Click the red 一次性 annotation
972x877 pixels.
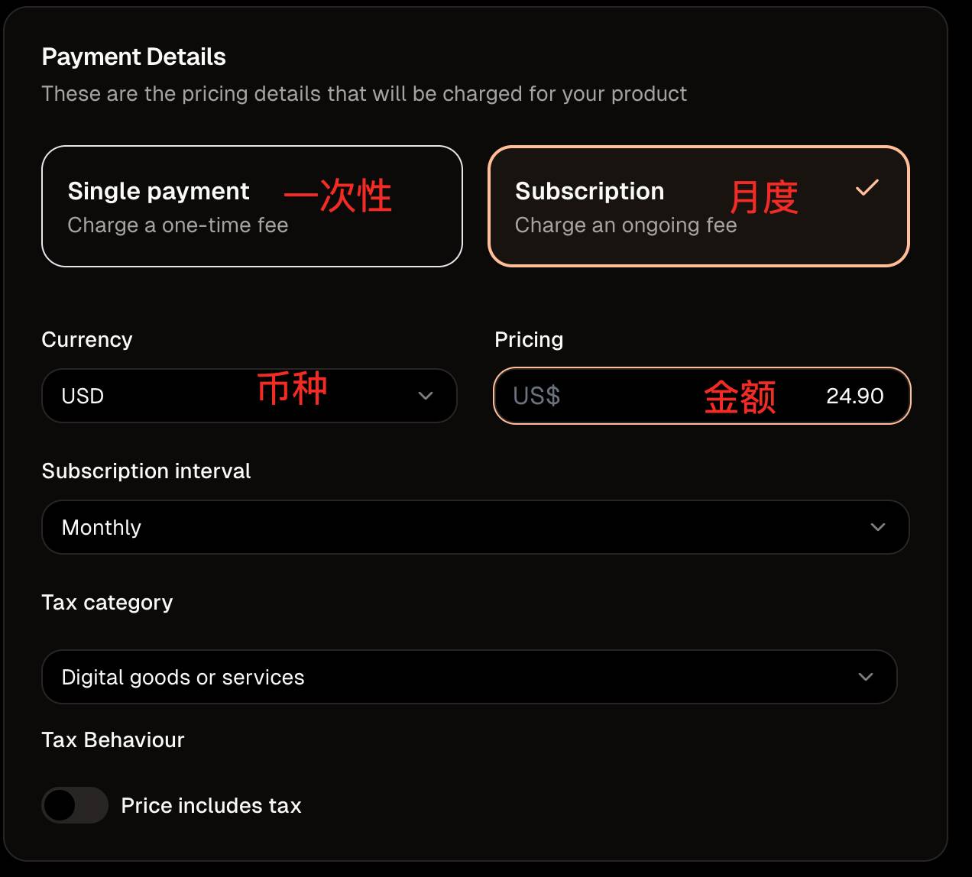pos(338,196)
